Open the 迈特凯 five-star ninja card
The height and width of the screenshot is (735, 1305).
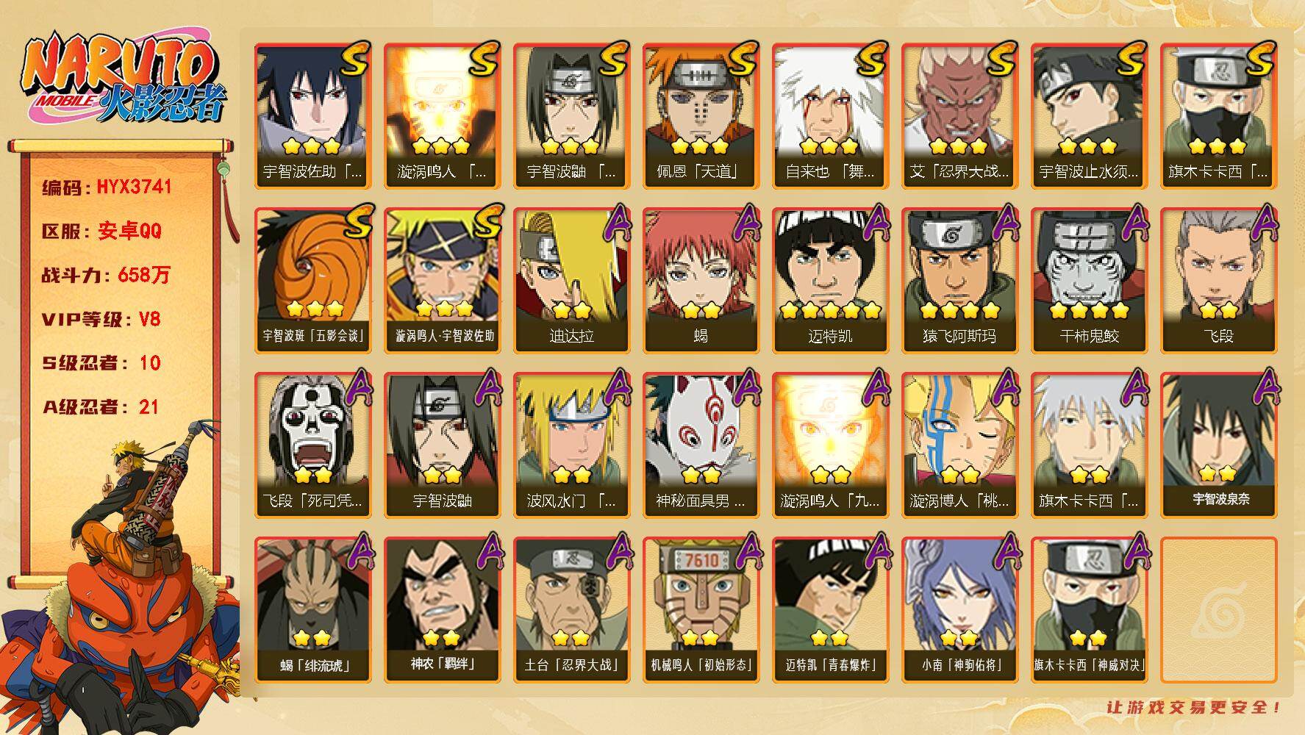pos(830,280)
